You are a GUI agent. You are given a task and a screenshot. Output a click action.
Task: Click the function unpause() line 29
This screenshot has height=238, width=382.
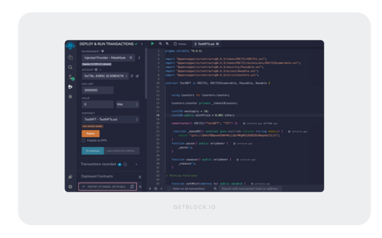click(201, 159)
